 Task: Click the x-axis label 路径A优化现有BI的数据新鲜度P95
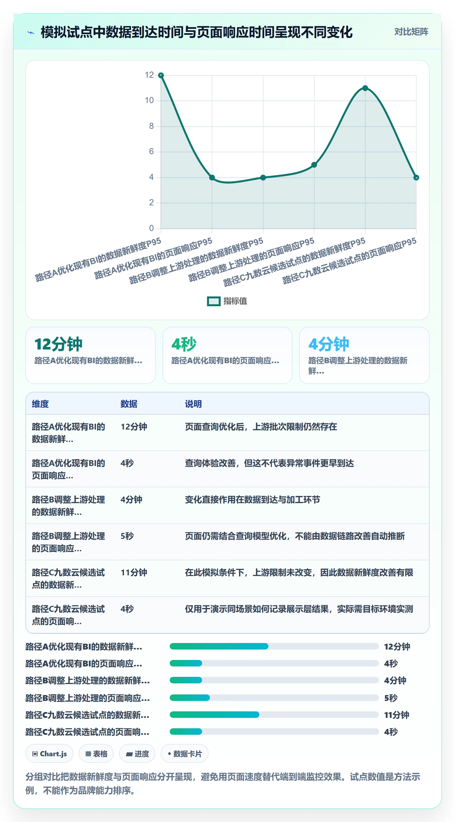[98, 260]
